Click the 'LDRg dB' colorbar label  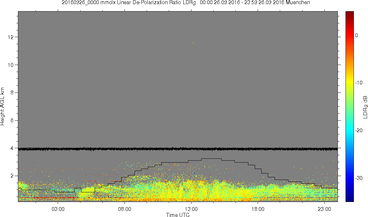(365, 107)
